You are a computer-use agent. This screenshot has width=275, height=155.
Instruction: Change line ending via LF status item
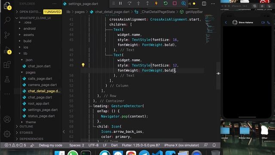(x=105, y=145)
